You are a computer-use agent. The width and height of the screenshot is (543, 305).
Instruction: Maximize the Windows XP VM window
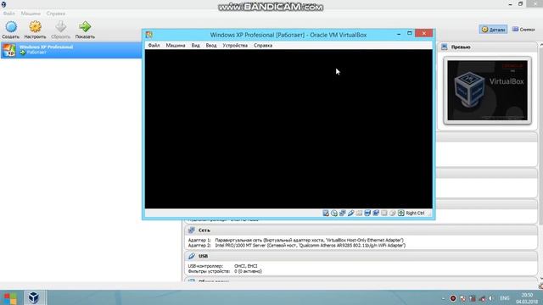pyautogui.click(x=409, y=33)
